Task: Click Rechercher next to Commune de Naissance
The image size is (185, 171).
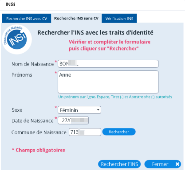Action: point(119,132)
